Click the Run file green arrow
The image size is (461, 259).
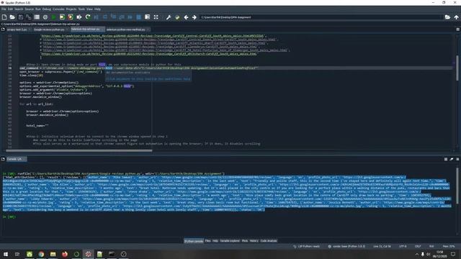[53, 17]
